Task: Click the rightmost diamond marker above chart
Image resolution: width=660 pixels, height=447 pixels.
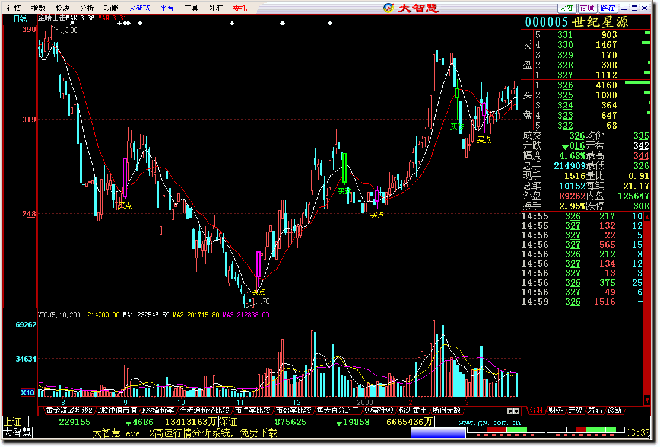Action: point(330,23)
